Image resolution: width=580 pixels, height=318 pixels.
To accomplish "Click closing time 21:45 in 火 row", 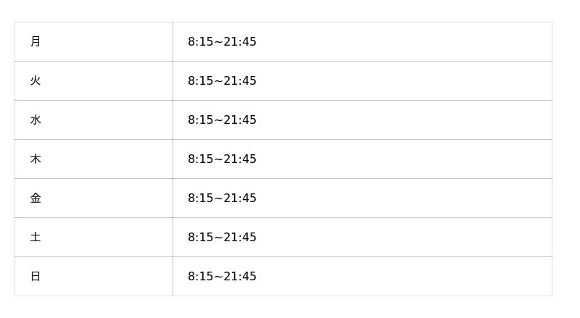I will (240, 81).
